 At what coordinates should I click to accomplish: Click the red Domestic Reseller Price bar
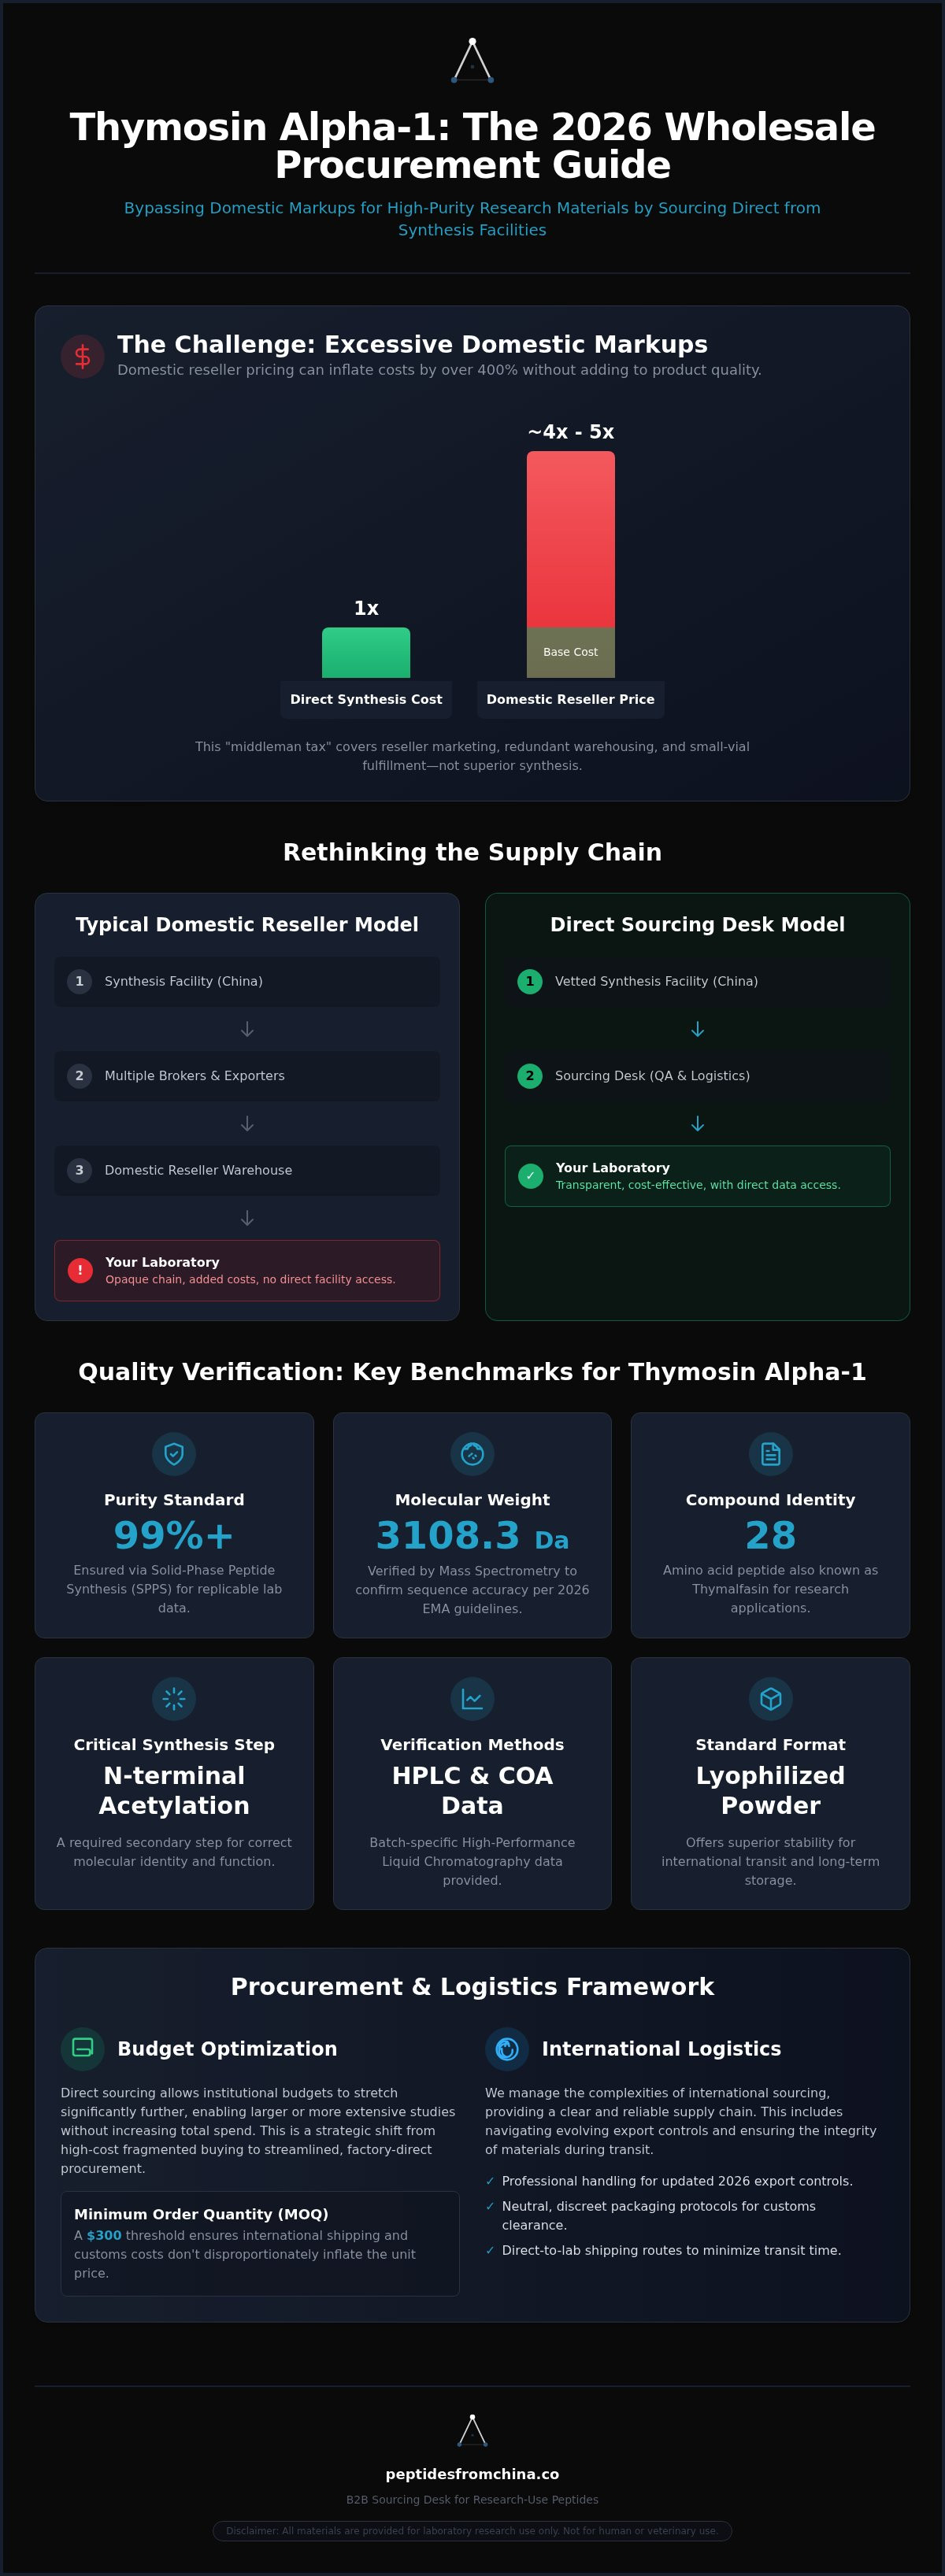(571, 539)
